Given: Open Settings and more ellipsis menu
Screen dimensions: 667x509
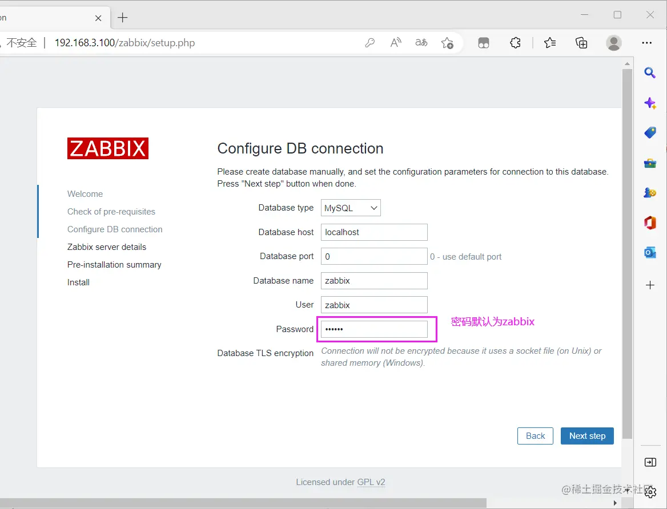Looking at the screenshot, I should [646, 43].
